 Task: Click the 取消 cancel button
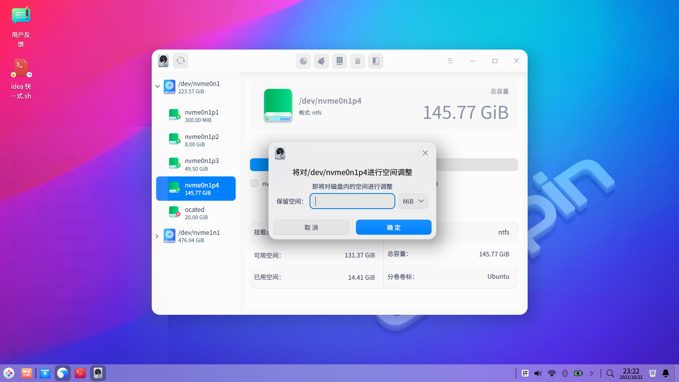coord(311,227)
